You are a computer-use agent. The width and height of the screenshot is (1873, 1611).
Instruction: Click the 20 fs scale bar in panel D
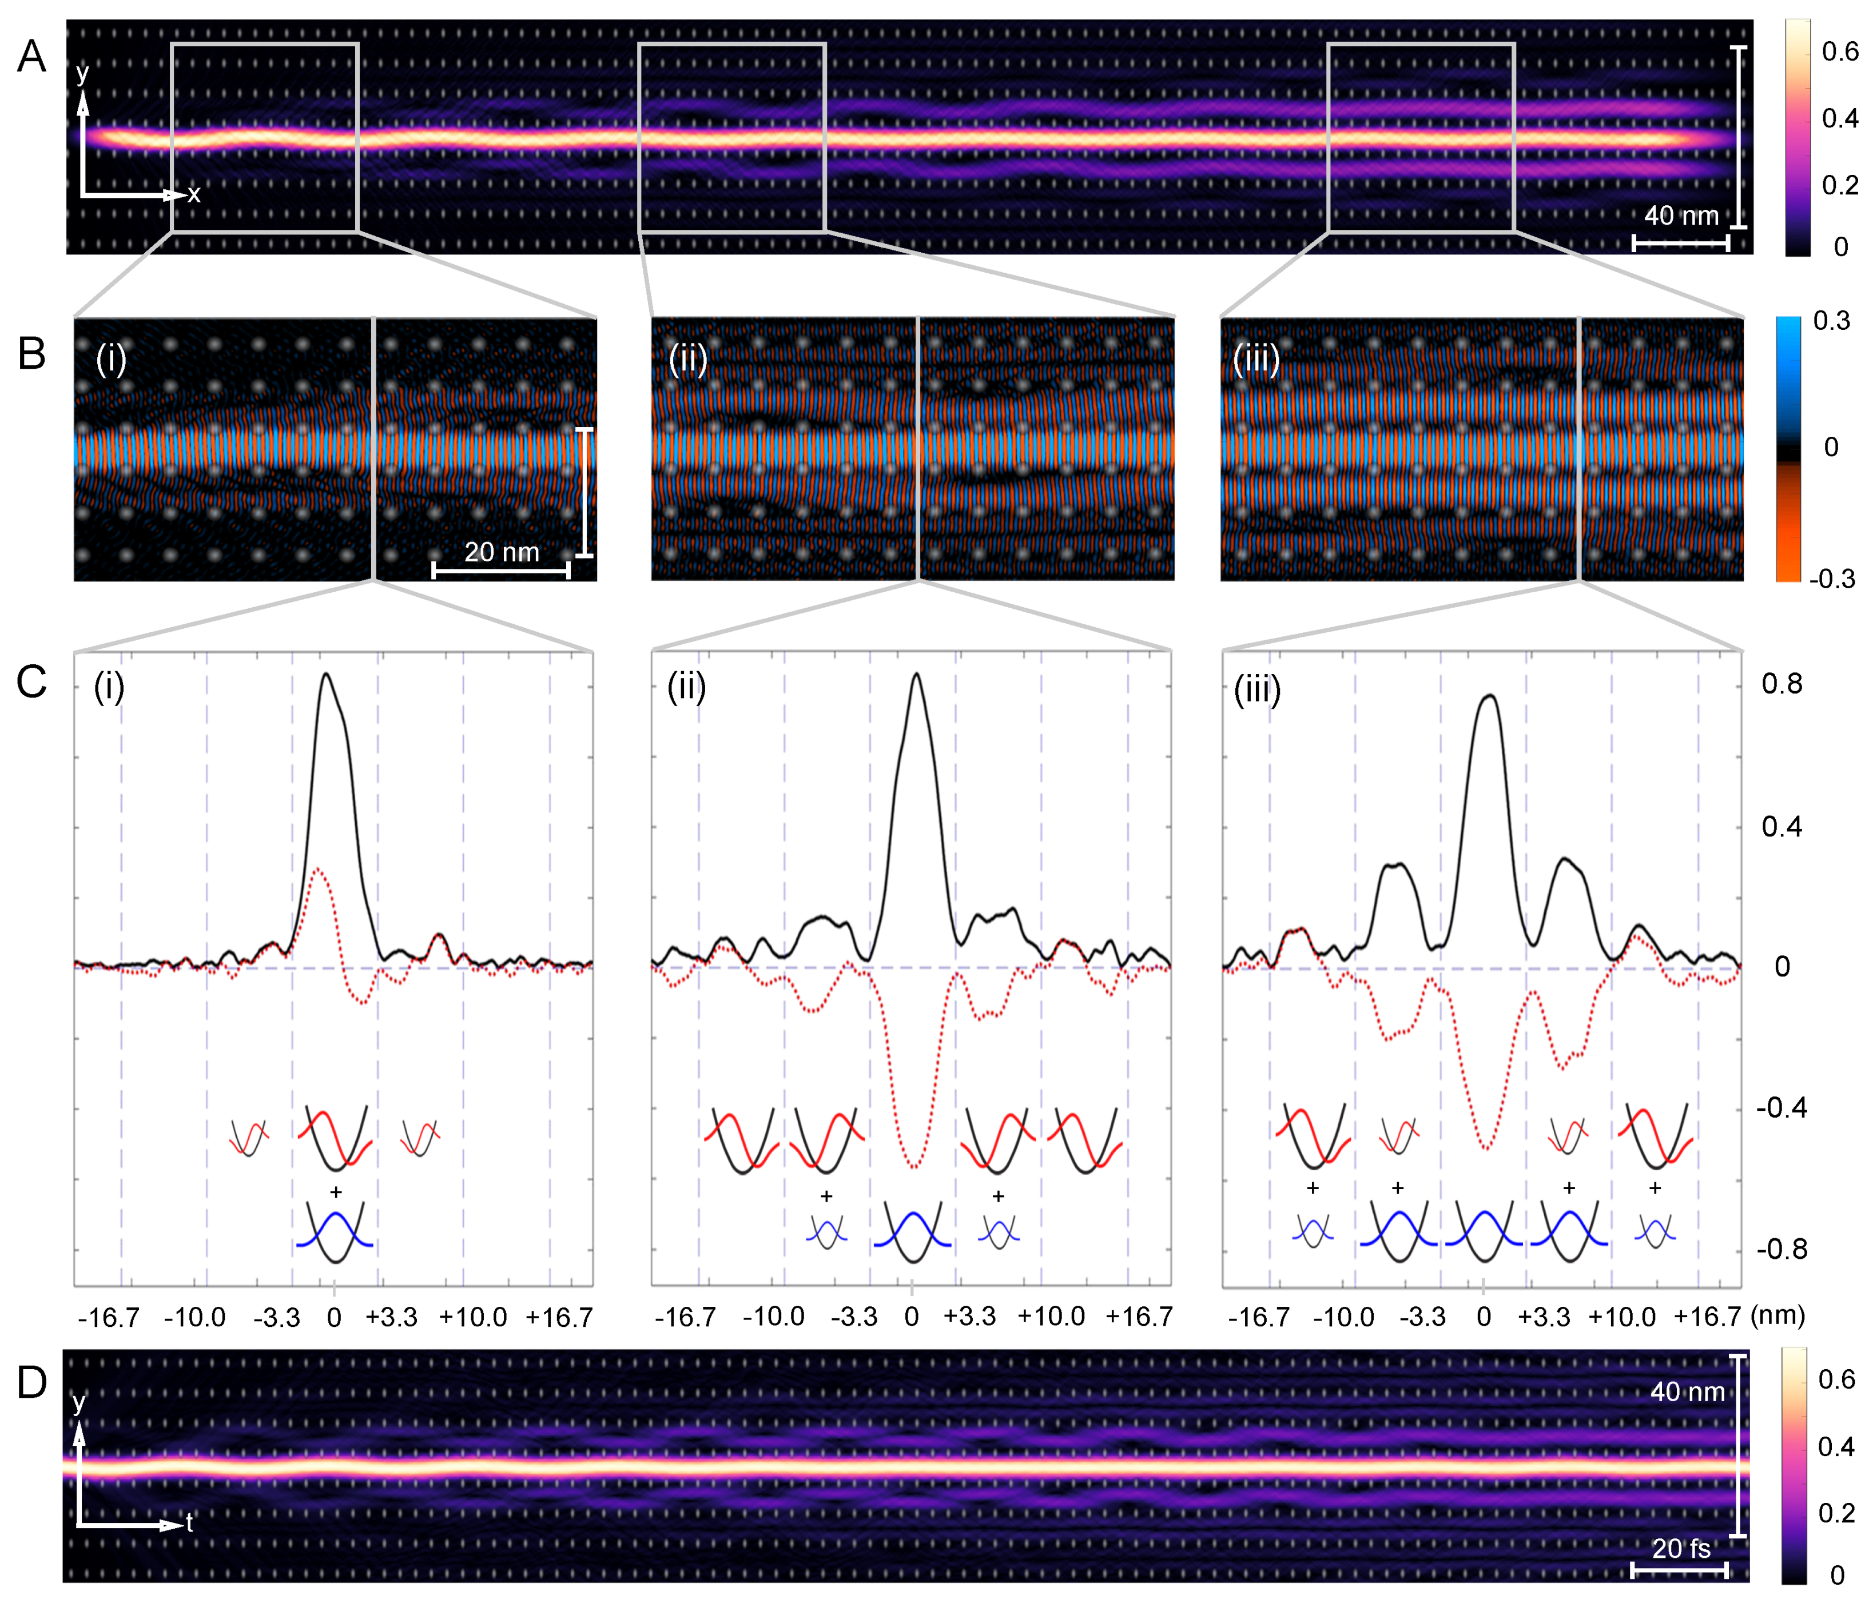click(x=1679, y=1570)
